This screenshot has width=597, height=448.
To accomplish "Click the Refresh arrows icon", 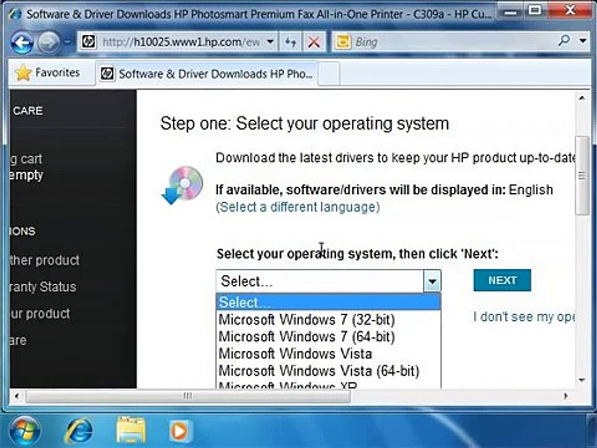I will pyautogui.click(x=291, y=42).
